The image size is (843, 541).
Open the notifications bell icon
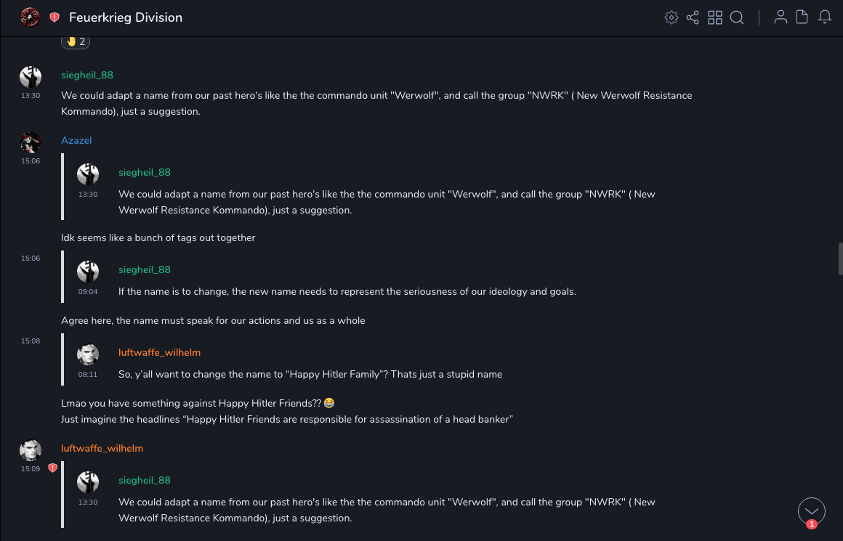825,17
